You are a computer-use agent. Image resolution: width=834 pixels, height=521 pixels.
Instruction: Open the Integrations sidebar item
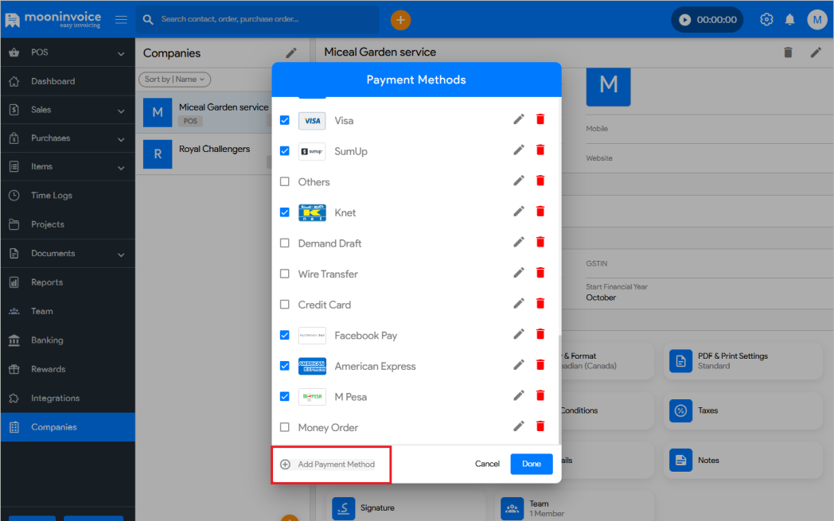tap(55, 398)
